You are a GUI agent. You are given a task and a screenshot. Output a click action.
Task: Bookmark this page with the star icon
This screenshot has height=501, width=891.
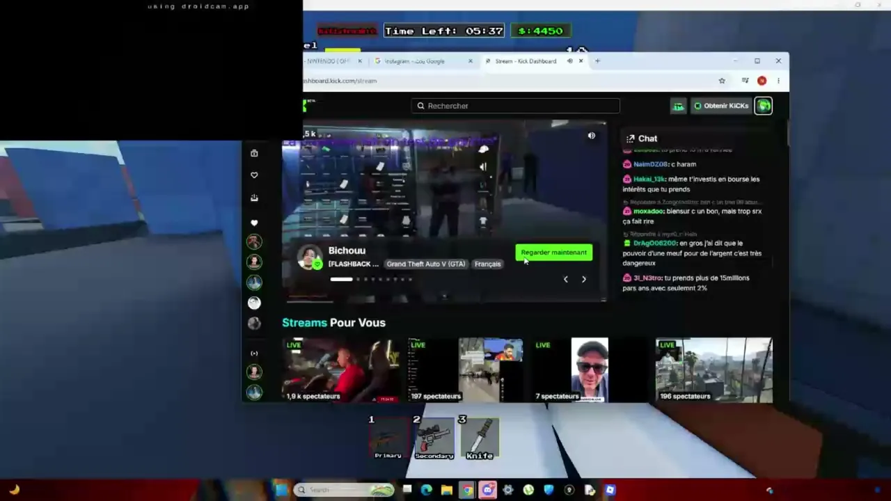pos(722,81)
